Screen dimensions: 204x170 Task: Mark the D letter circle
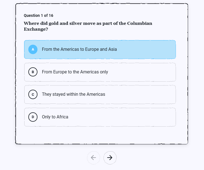click(33, 117)
